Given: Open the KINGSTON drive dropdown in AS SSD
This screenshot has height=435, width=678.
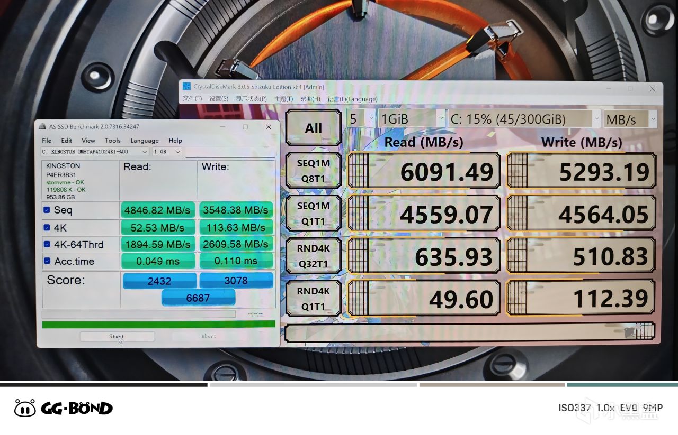Looking at the screenshot, I should coord(95,152).
